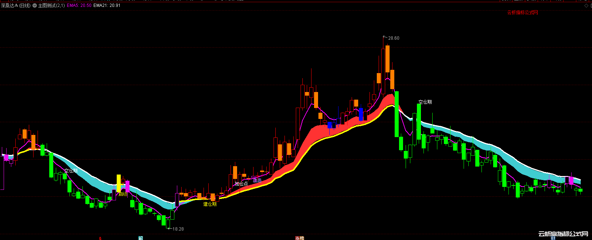Click the 追击 annotation on the chart
592x240 pixels.
tap(257, 180)
